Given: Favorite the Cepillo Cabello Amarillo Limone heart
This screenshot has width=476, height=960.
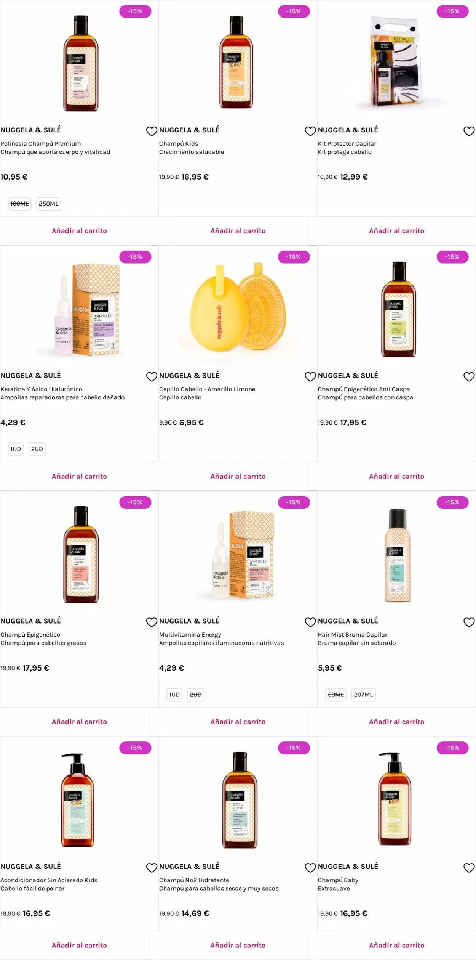Looking at the screenshot, I should click(310, 377).
